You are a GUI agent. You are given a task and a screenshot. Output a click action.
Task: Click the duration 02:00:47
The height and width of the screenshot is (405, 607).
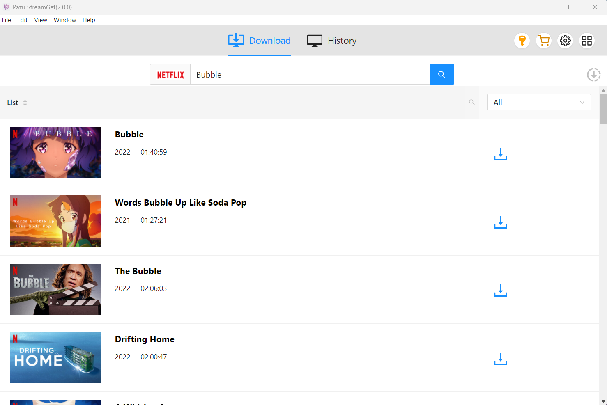point(154,357)
